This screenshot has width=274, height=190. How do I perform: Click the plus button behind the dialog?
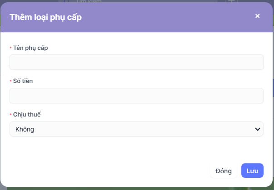coord(231,1)
